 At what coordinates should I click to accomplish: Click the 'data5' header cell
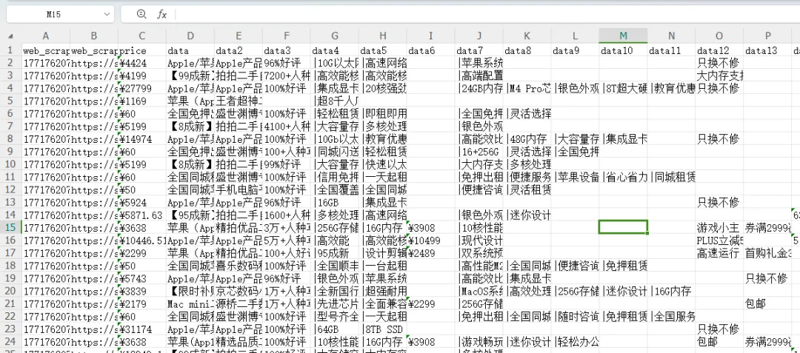[383, 50]
